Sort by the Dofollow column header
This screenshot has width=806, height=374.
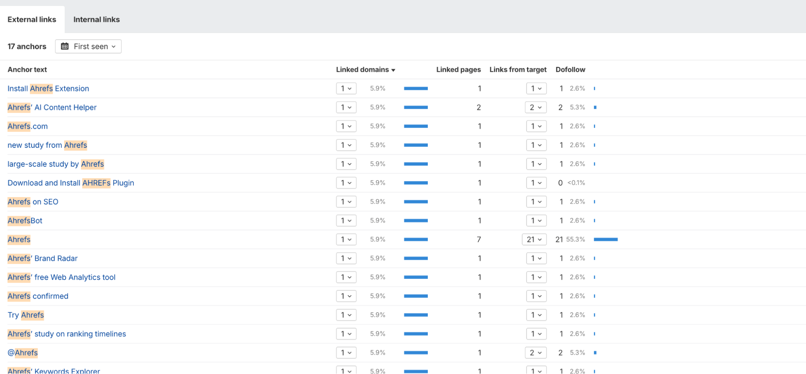click(570, 70)
